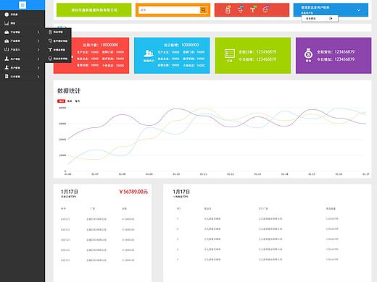
Task: Focus the search input in orange box
Action: (x=169, y=10)
